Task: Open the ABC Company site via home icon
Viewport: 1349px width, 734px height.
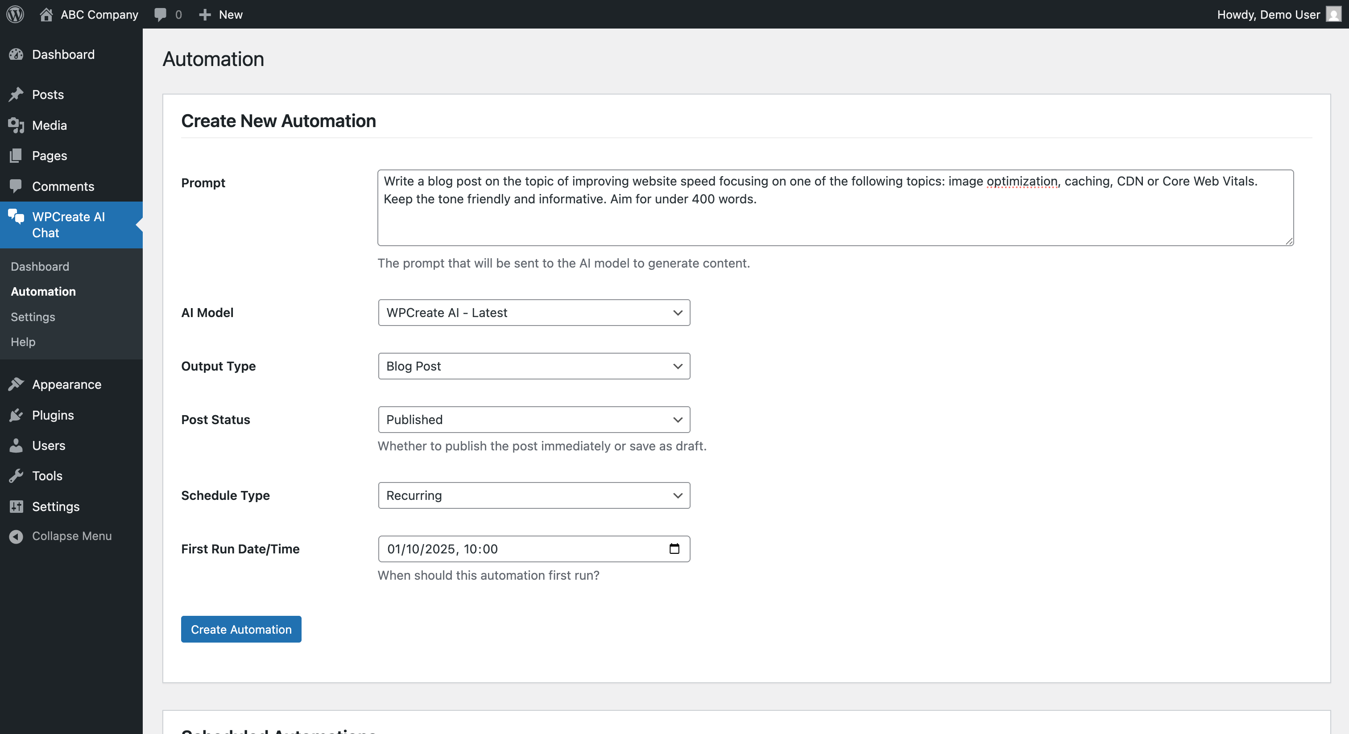Action: pos(46,14)
